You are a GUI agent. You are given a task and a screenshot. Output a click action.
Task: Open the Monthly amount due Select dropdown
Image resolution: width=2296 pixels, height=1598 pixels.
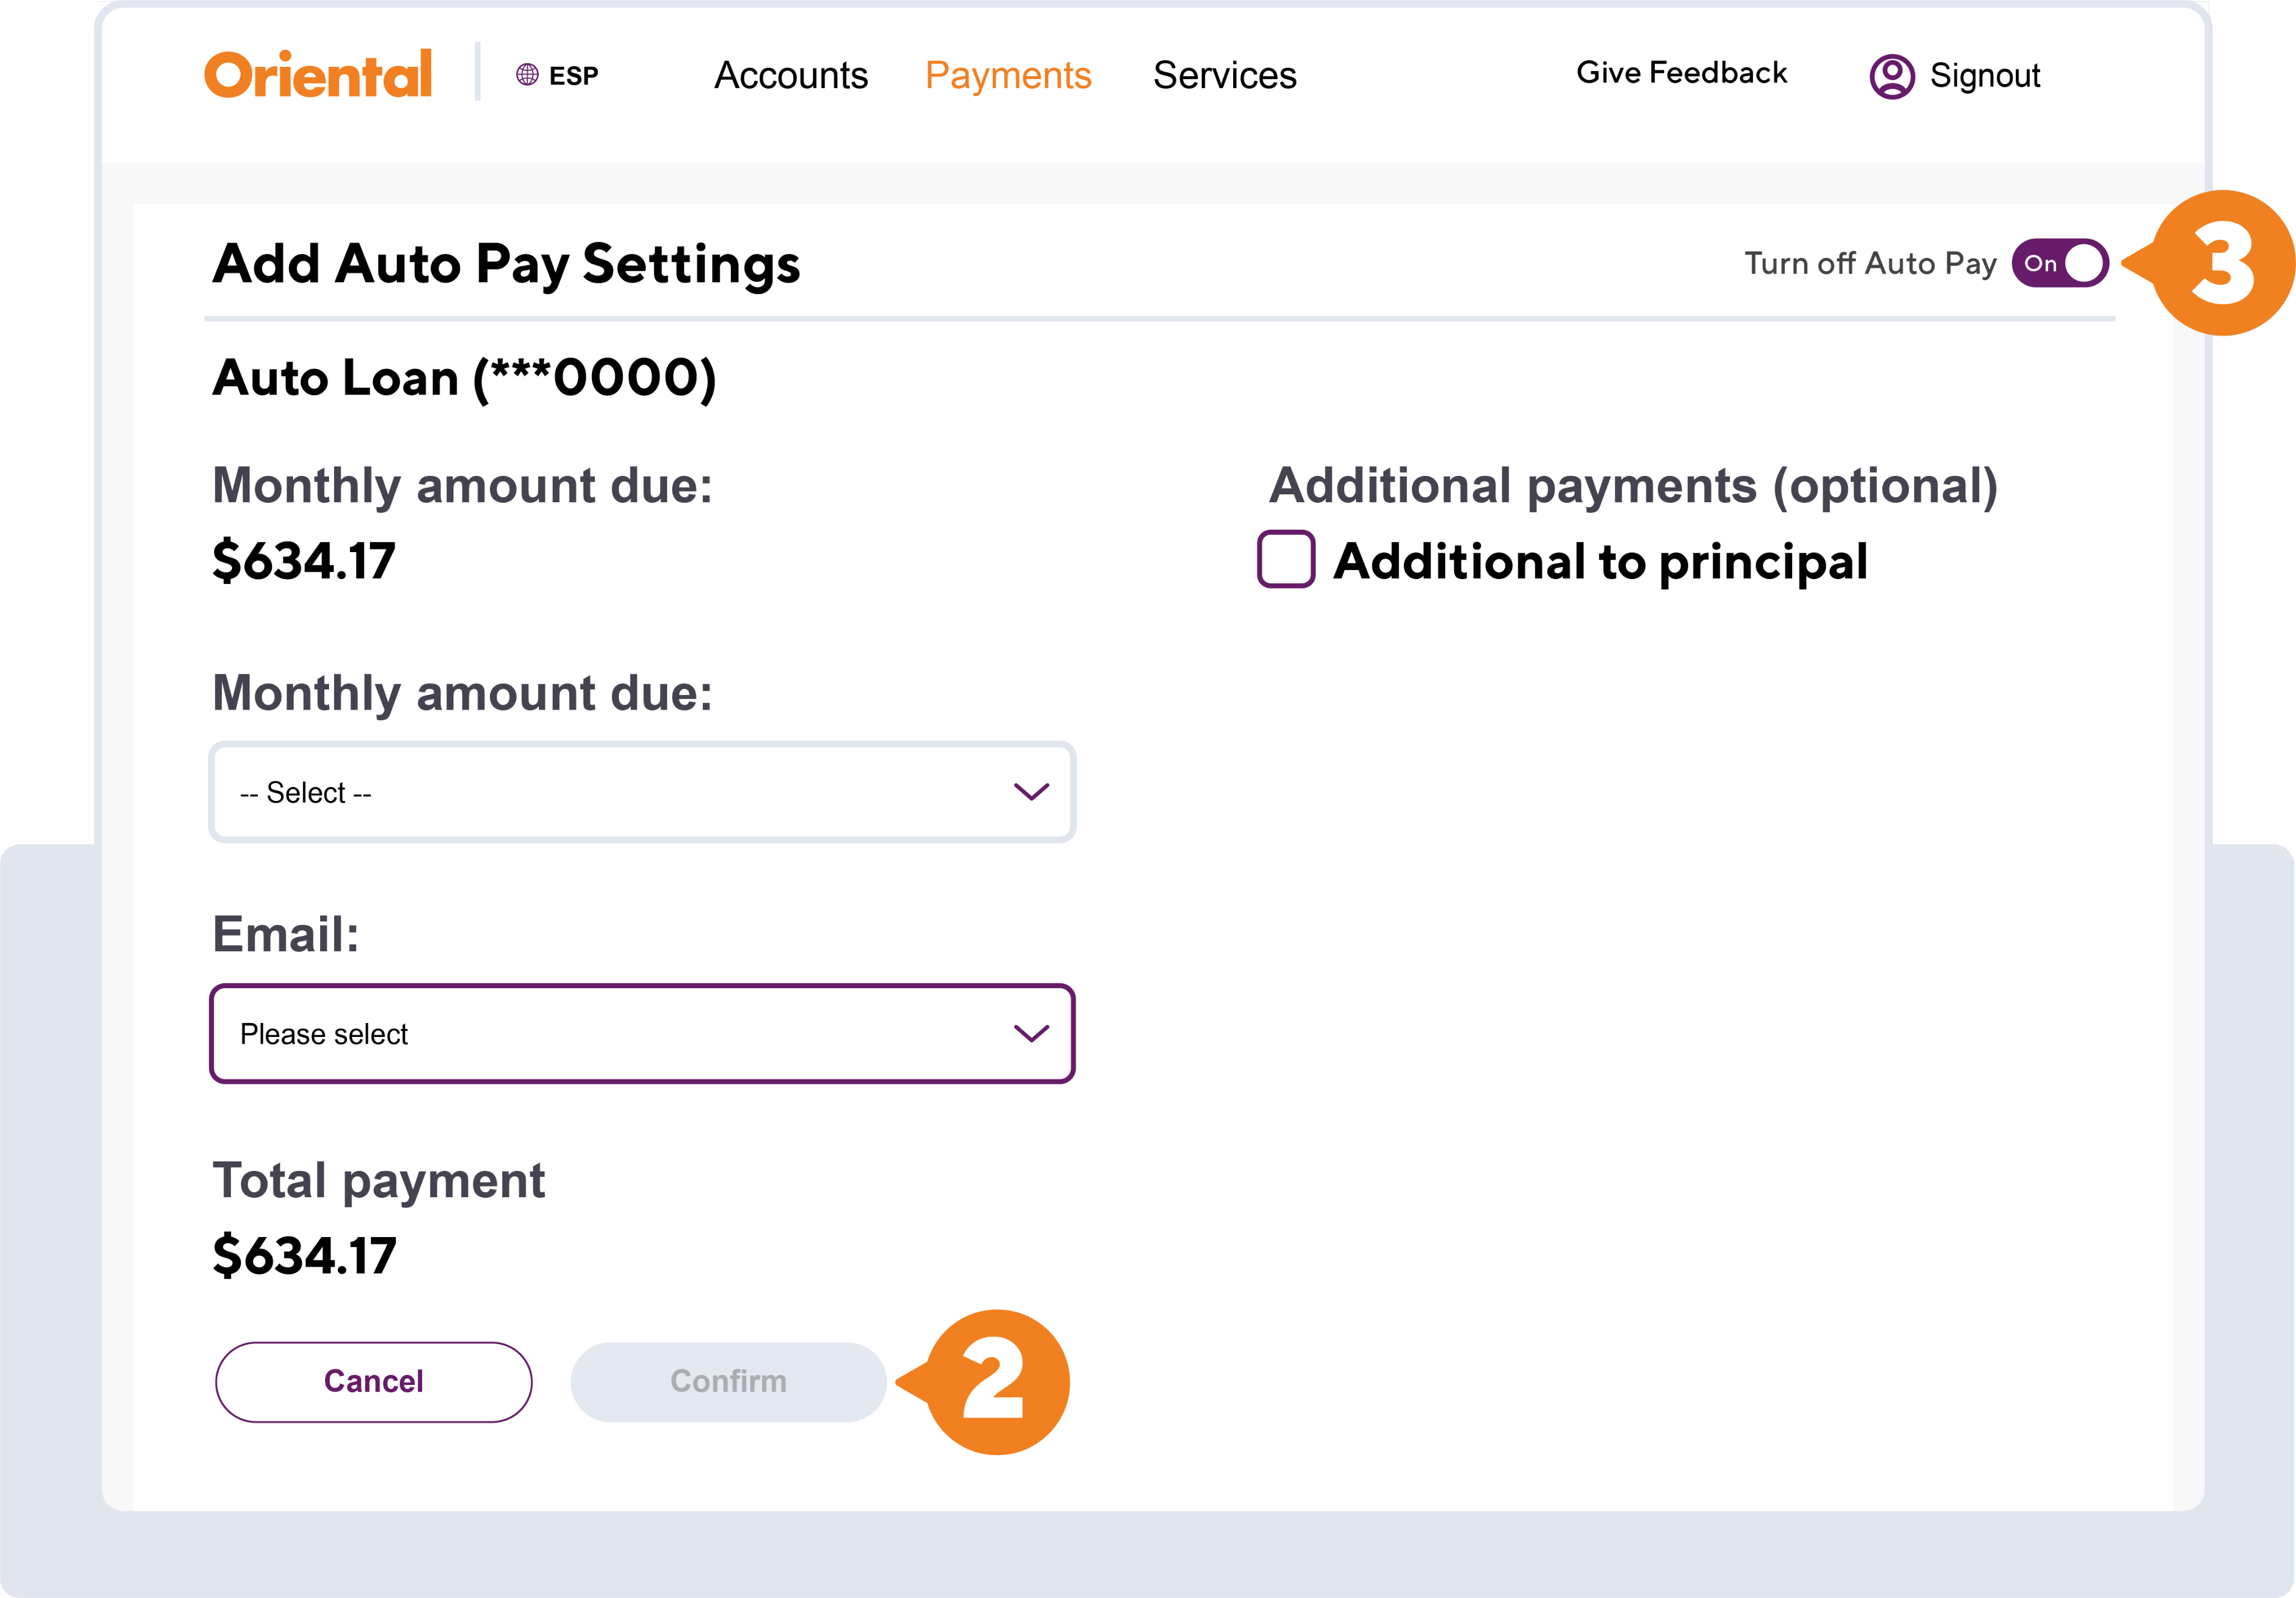(x=642, y=792)
